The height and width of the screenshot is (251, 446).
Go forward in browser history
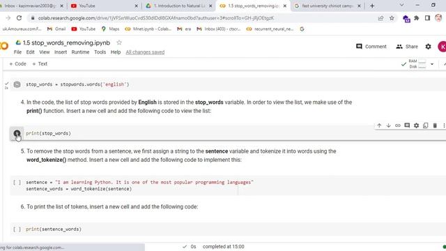coord(8,18)
